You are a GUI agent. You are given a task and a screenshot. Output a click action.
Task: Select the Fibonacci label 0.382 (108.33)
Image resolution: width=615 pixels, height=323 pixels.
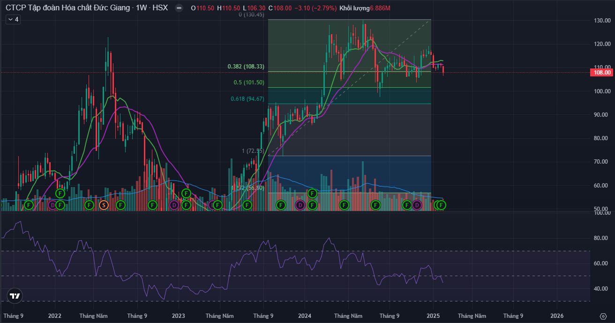246,67
